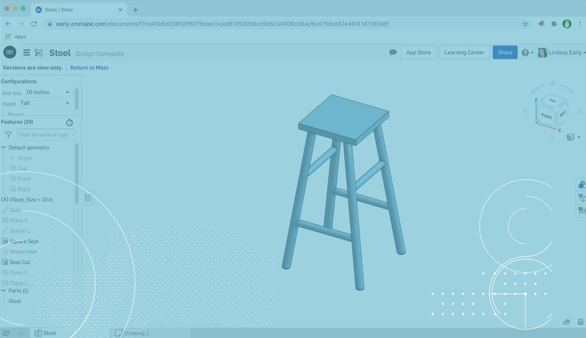Click the measure tape icon
The width and height of the screenshot is (586, 338).
567,322
